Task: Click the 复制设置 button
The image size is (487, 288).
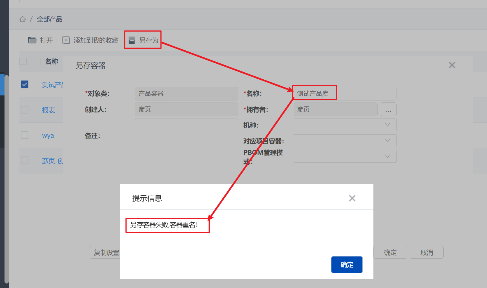Action: 105,253
